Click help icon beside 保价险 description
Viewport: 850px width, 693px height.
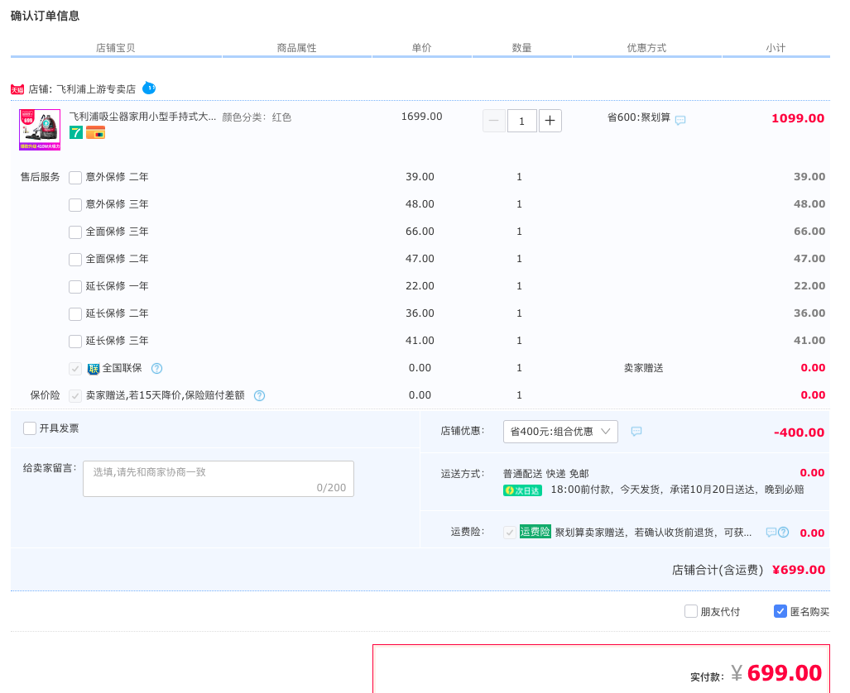point(260,395)
